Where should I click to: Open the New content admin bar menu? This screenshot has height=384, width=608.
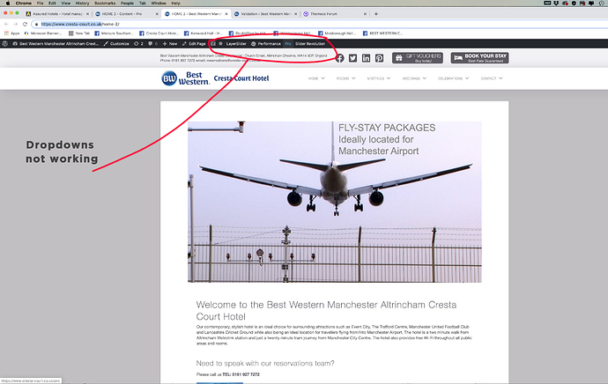[170, 44]
